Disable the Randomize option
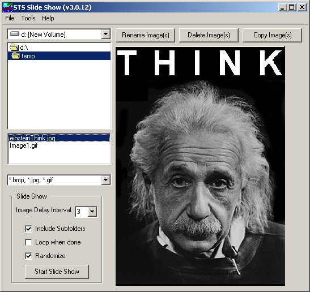The width and height of the screenshot is (310, 292). tap(28, 256)
